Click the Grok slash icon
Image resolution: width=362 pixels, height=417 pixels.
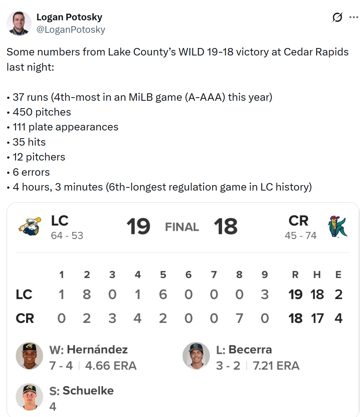coord(337,17)
